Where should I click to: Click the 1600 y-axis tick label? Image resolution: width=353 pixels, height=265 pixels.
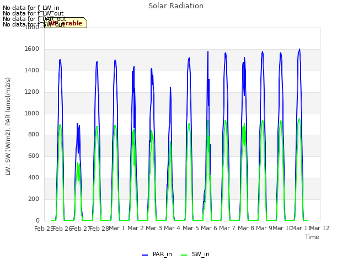tap(32, 49)
